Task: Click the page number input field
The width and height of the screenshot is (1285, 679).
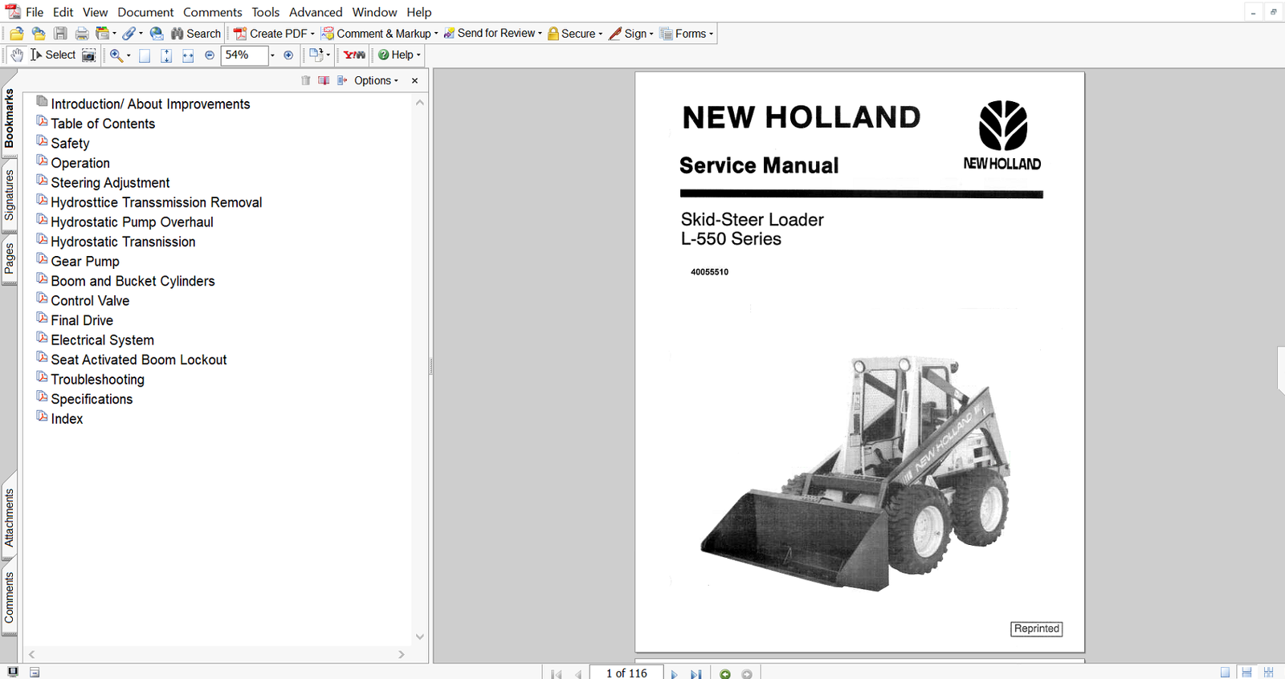Action: click(626, 673)
